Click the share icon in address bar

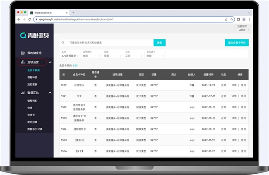(x=226, y=19)
